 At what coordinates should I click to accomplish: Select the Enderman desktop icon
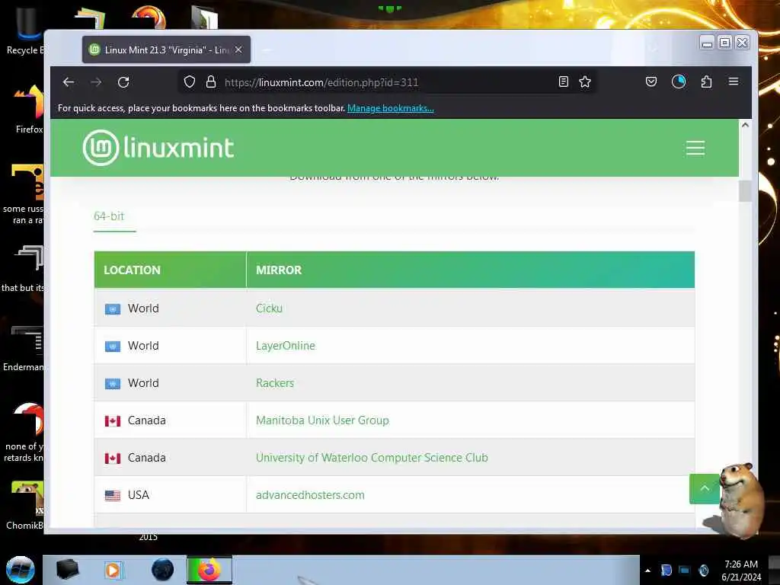pos(24,348)
